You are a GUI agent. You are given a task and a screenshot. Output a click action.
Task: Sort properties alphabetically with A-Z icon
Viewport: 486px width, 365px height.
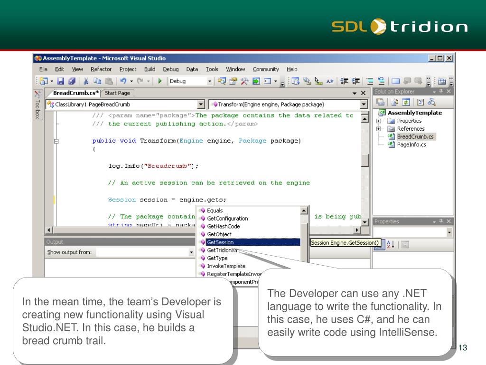click(x=391, y=245)
